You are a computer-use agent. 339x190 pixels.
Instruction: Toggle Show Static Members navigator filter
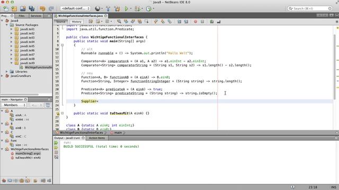pyautogui.click(x=15, y=180)
